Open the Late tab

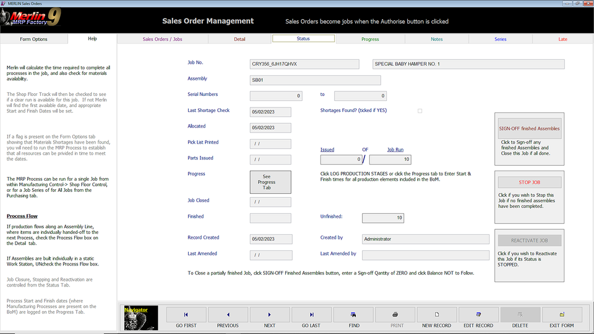[x=562, y=39]
